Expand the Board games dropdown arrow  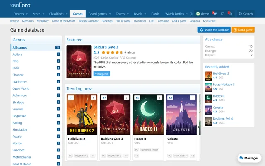110,14
